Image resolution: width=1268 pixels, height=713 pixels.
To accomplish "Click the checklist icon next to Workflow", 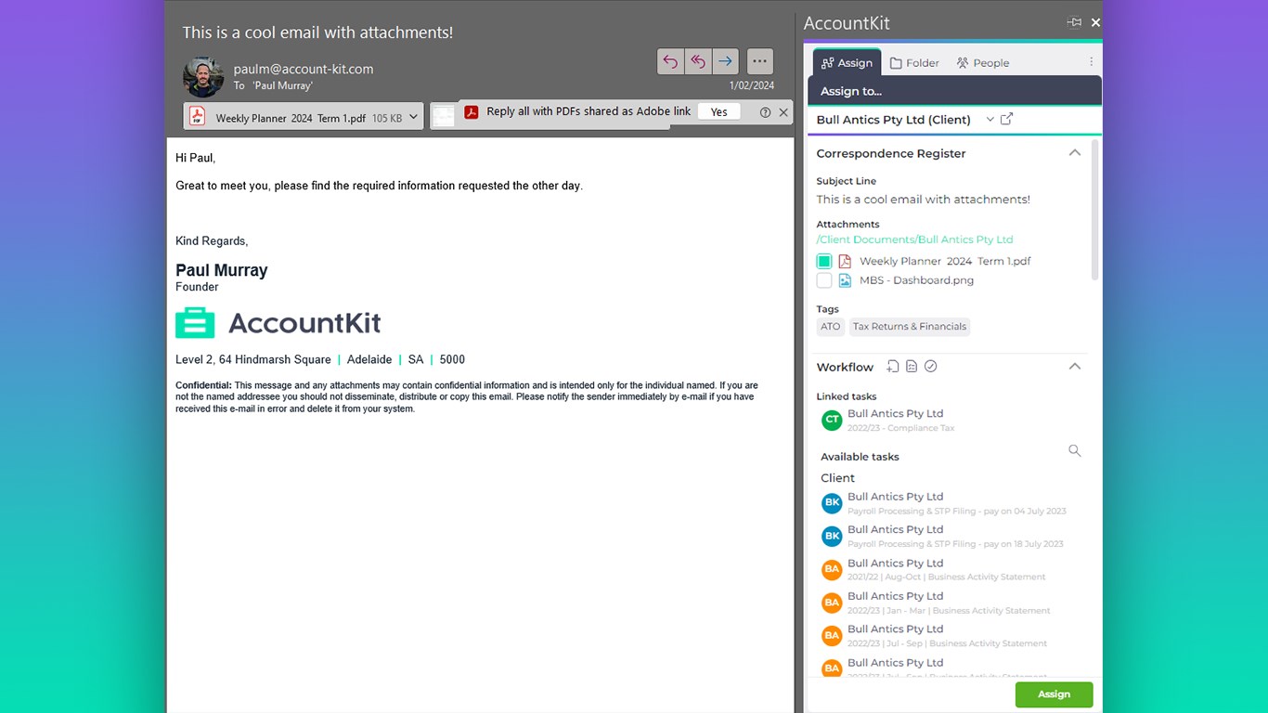I will [912, 367].
